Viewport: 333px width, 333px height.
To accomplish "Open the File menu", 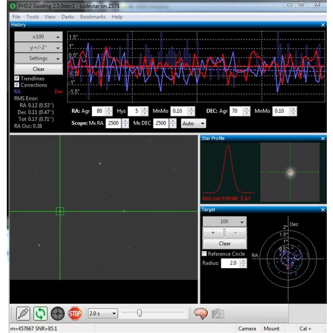I will click(16, 17).
